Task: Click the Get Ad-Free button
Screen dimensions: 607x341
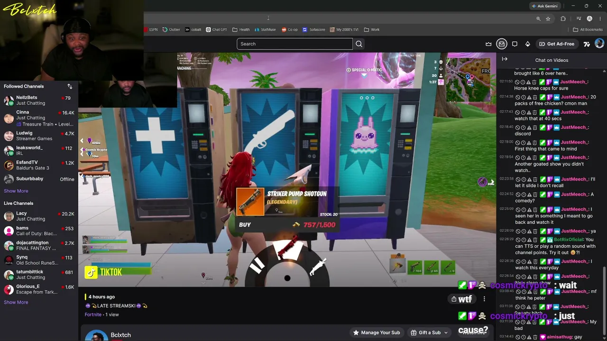Action: tap(557, 44)
